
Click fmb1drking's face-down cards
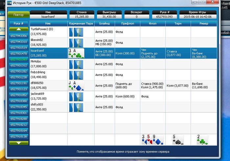(76, 75)
